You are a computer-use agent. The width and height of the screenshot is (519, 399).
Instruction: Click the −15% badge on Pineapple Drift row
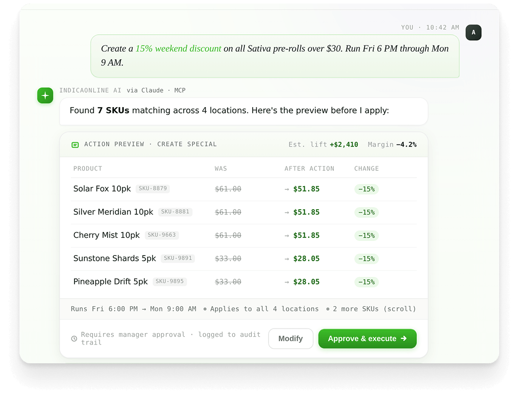(366, 282)
